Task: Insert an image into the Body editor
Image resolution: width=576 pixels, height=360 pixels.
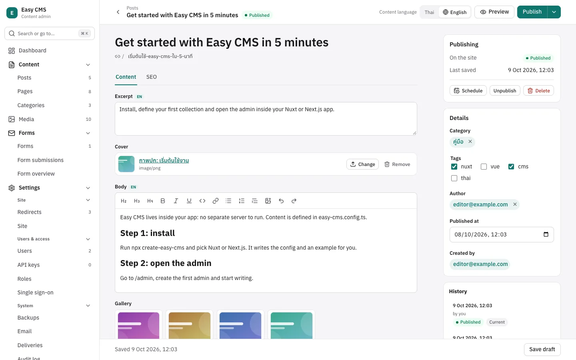Action: tap(268, 201)
